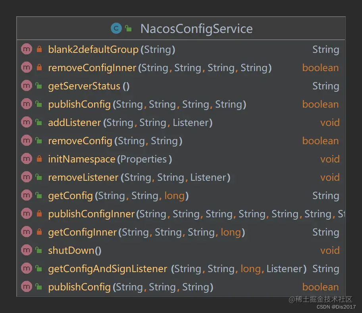Select getServerStatus() method name
The image size is (362, 313).
click(x=89, y=86)
